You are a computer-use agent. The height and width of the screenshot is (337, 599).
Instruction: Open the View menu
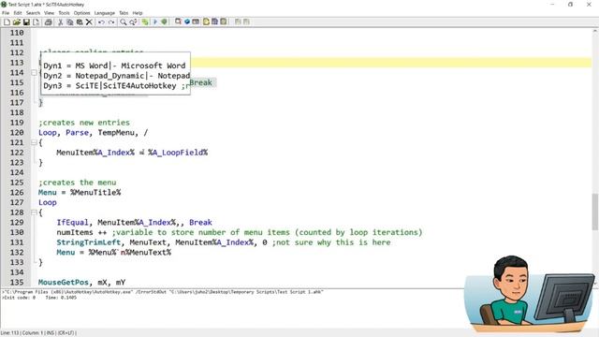click(x=50, y=13)
